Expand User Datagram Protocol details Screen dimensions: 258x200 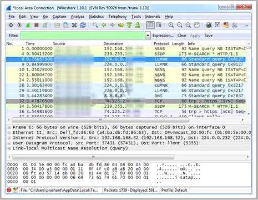(9, 143)
